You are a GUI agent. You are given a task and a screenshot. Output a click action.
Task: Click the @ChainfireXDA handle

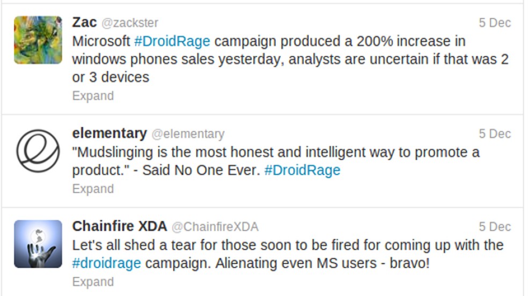pos(215,227)
